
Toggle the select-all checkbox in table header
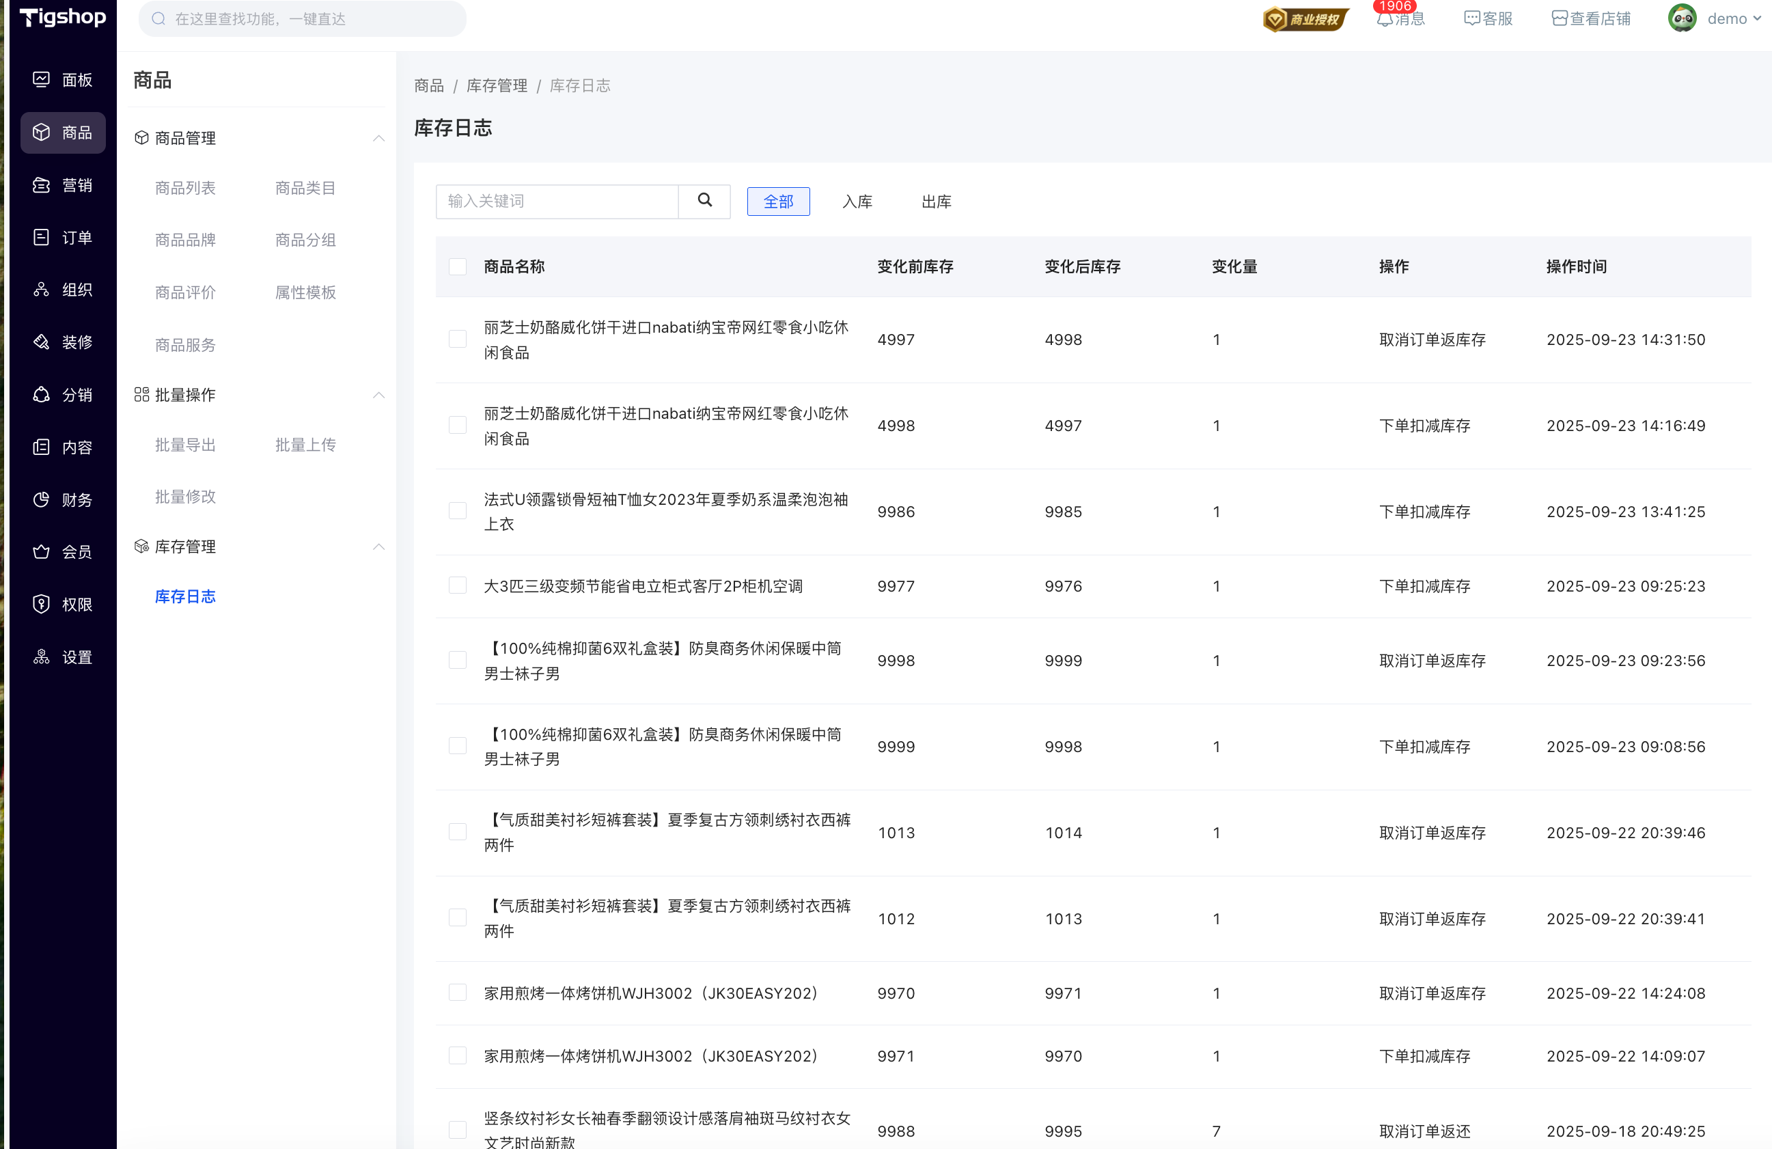point(458,266)
